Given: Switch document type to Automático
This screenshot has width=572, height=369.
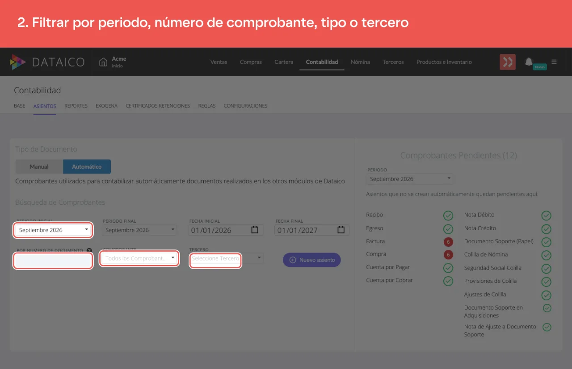Looking at the screenshot, I should click(x=87, y=166).
